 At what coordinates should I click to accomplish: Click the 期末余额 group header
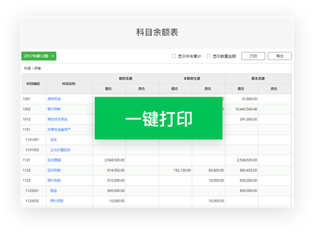258,79
